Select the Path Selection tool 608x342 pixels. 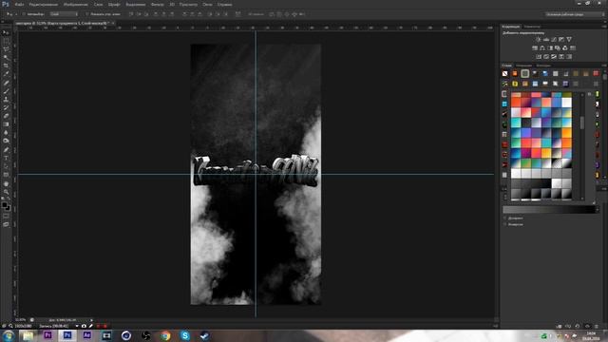tap(6, 166)
